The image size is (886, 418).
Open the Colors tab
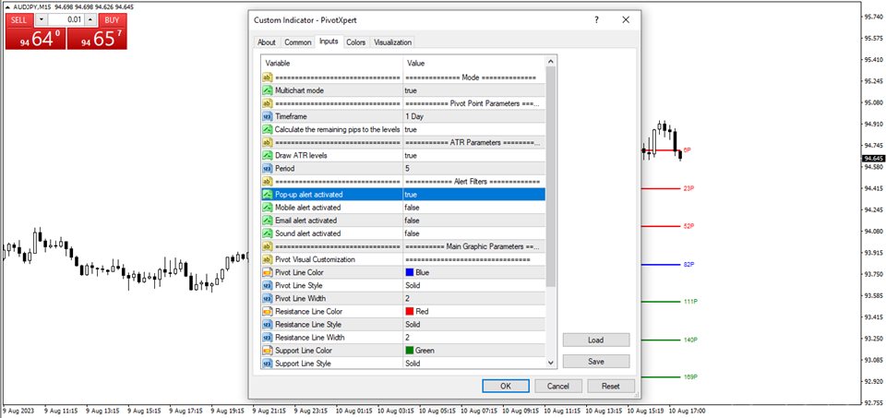356,42
